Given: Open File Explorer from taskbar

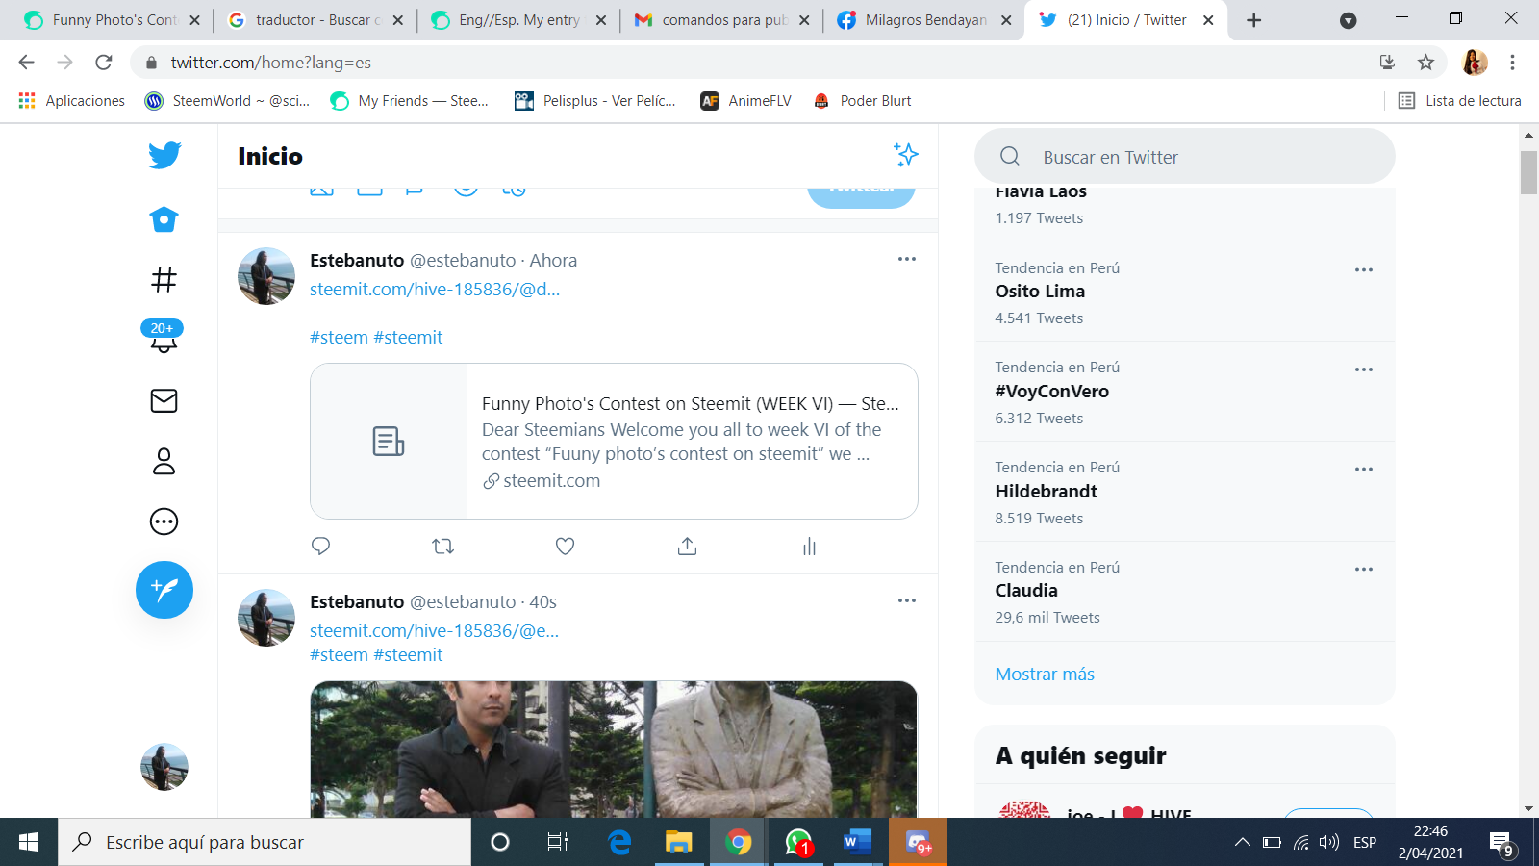Looking at the screenshot, I should [679, 842].
